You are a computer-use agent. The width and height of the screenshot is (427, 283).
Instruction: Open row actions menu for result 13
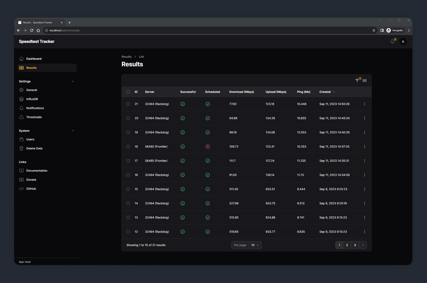[364, 217]
